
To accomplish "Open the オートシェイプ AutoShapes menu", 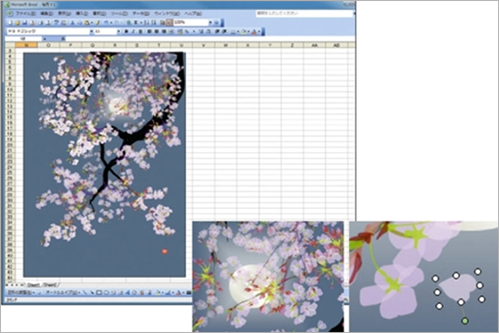I will 62,292.
